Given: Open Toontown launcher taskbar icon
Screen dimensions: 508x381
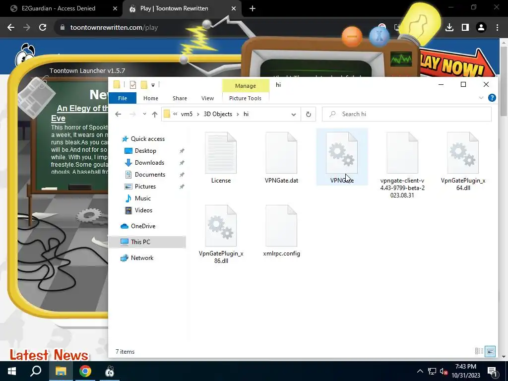Looking at the screenshot, I should click(x=110, y=371).
